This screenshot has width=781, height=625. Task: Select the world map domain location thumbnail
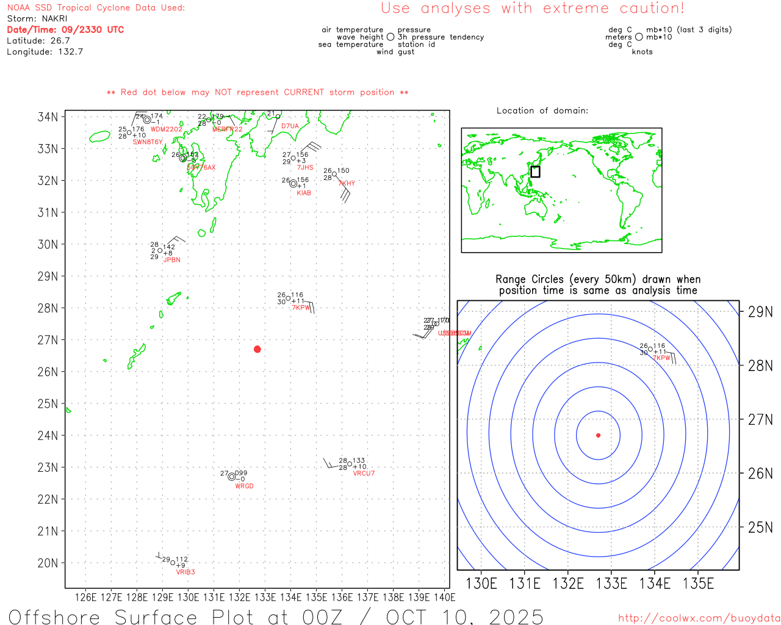pyautogui.click(x=561, y=190)
